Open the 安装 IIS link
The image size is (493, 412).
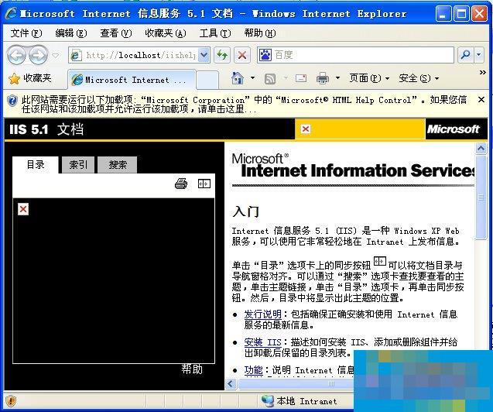click(262, 342)
